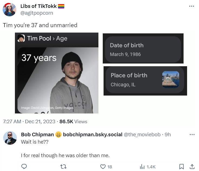
Task: Open Libs of TikTokk profile avatar
Action: 9,9
